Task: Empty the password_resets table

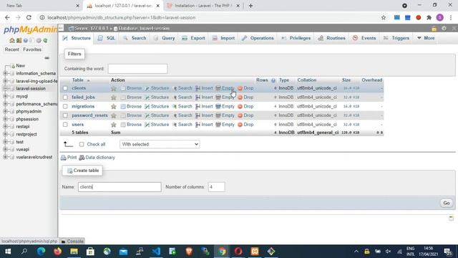Action: pyautogui.click(x=225, y=115)
